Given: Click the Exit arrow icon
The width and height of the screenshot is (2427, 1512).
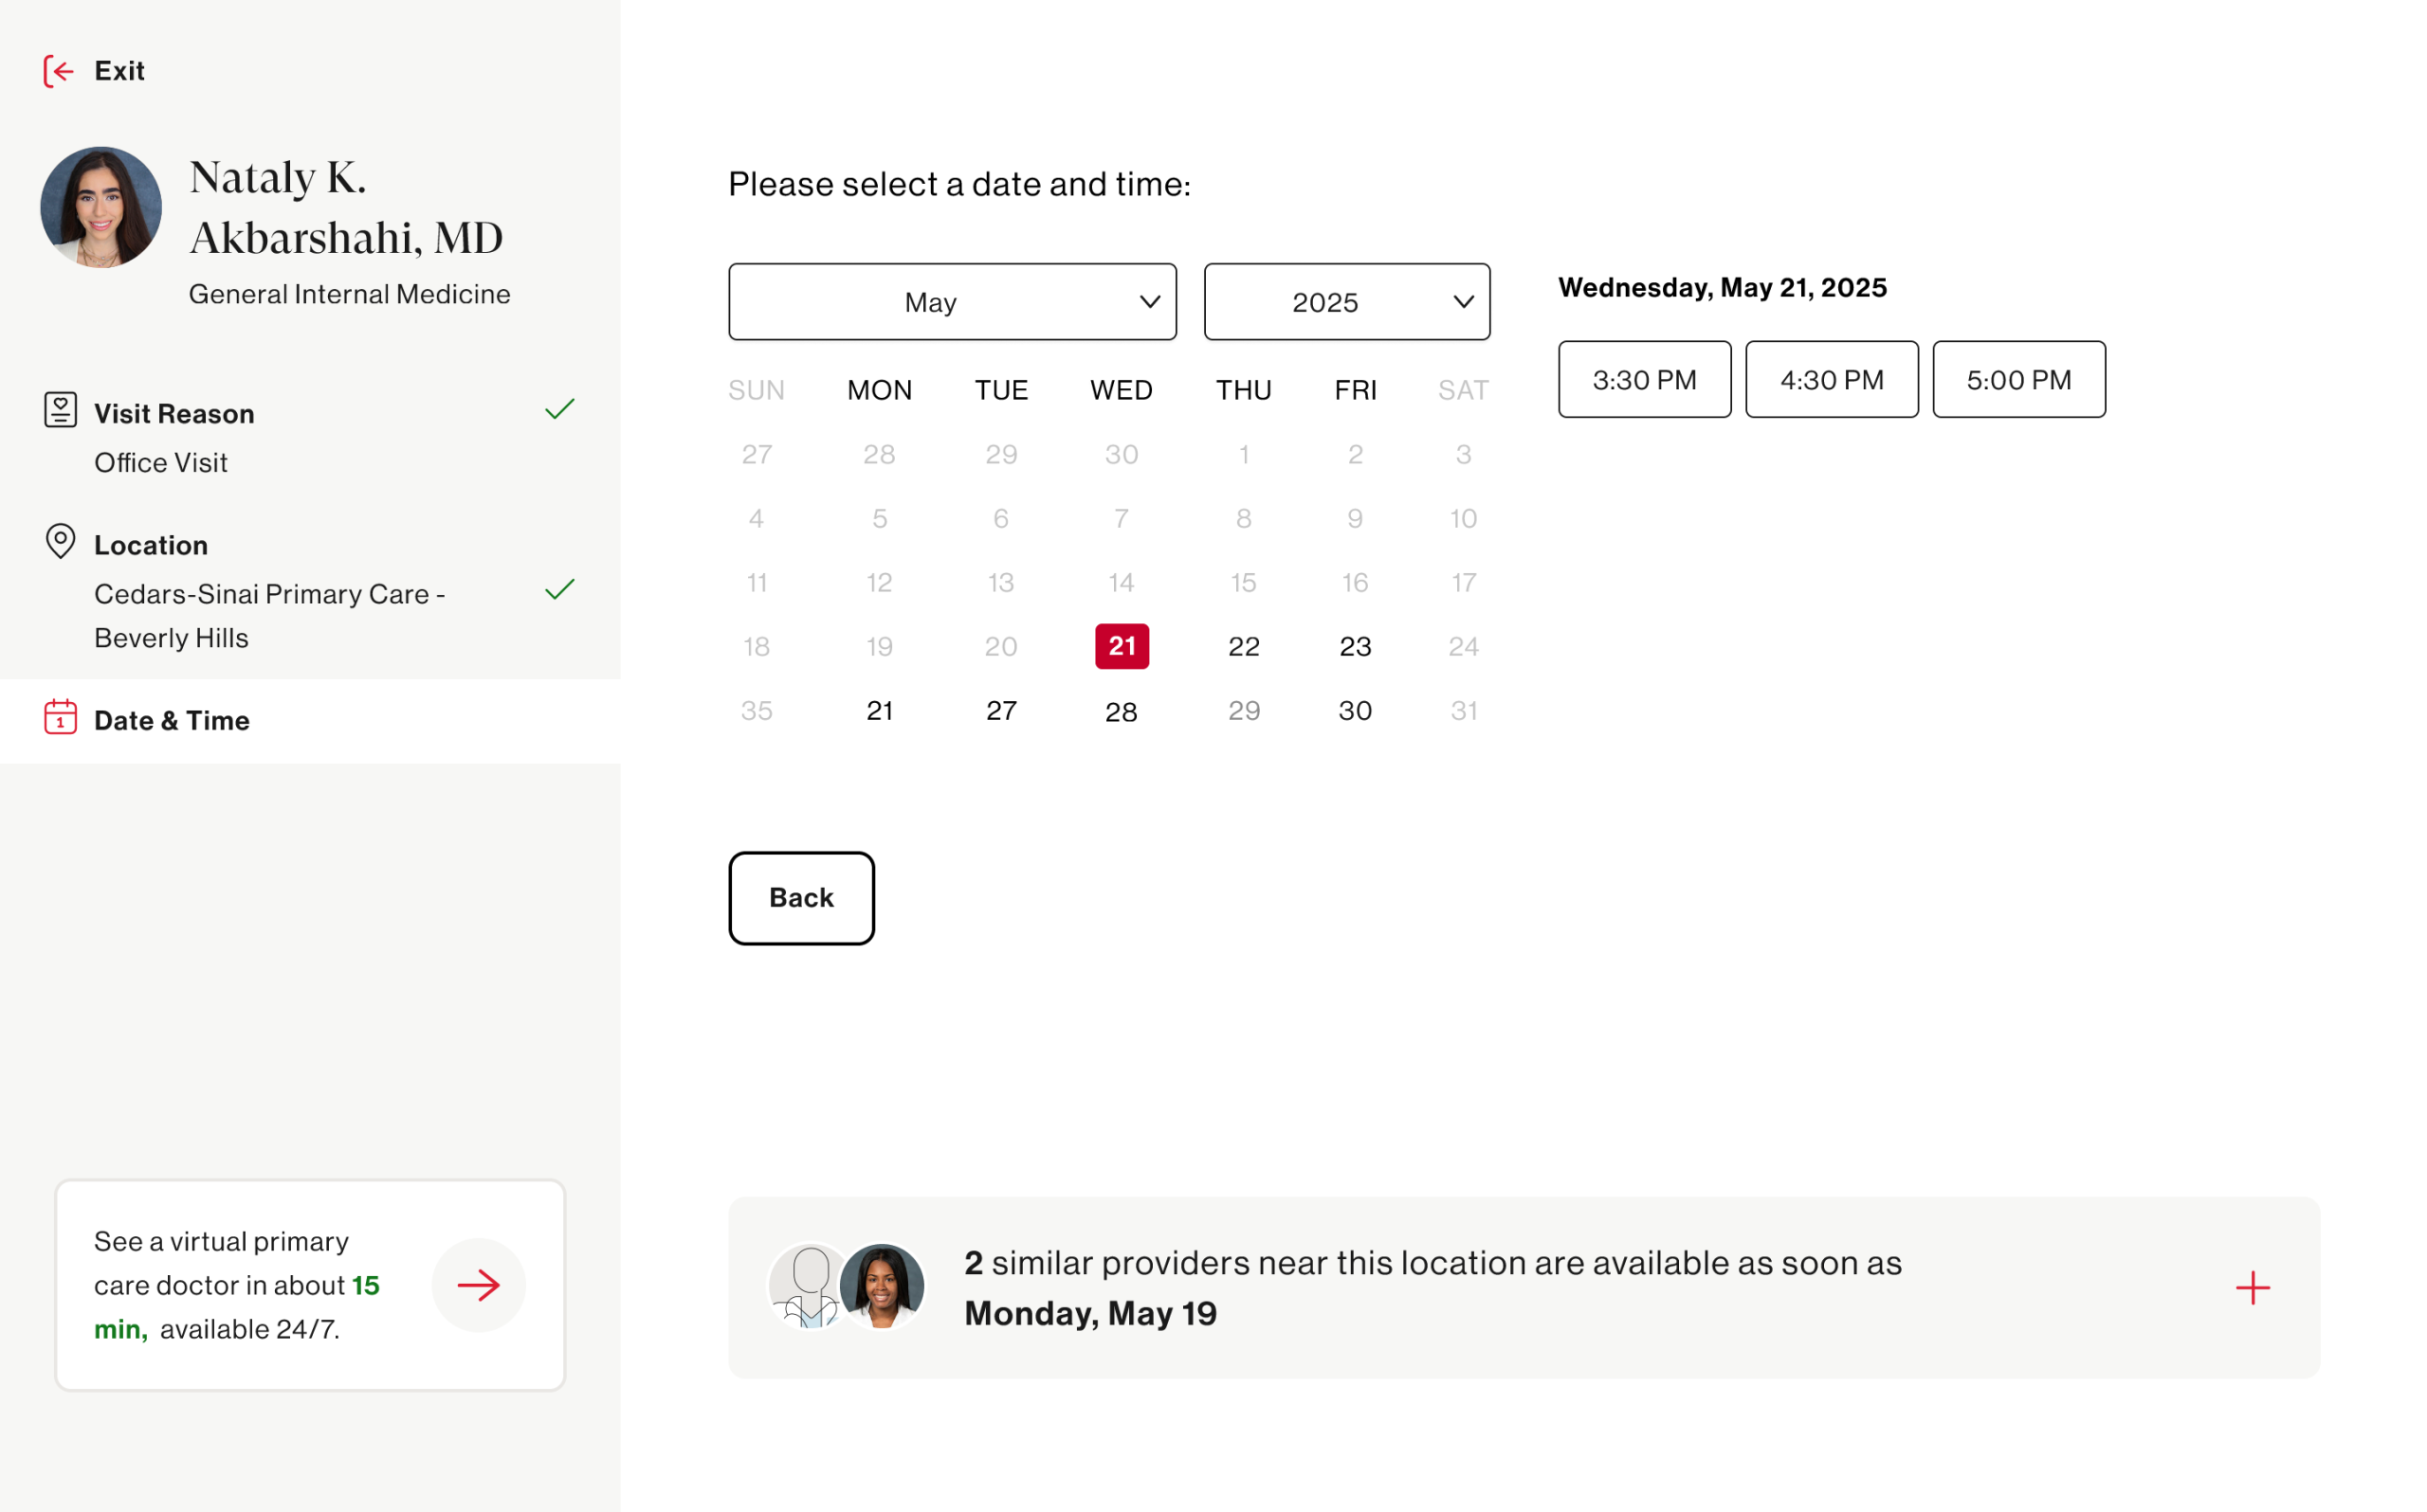Looking at the screenshot, I should [x=59, y=71].
